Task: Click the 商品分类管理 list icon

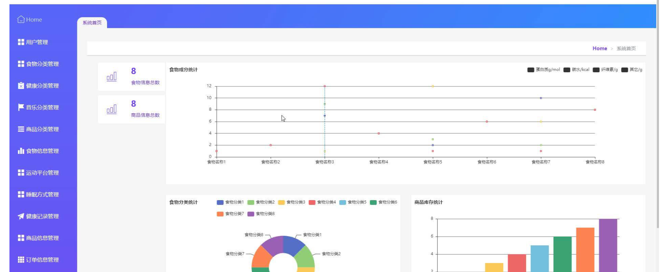Action: 21,129
